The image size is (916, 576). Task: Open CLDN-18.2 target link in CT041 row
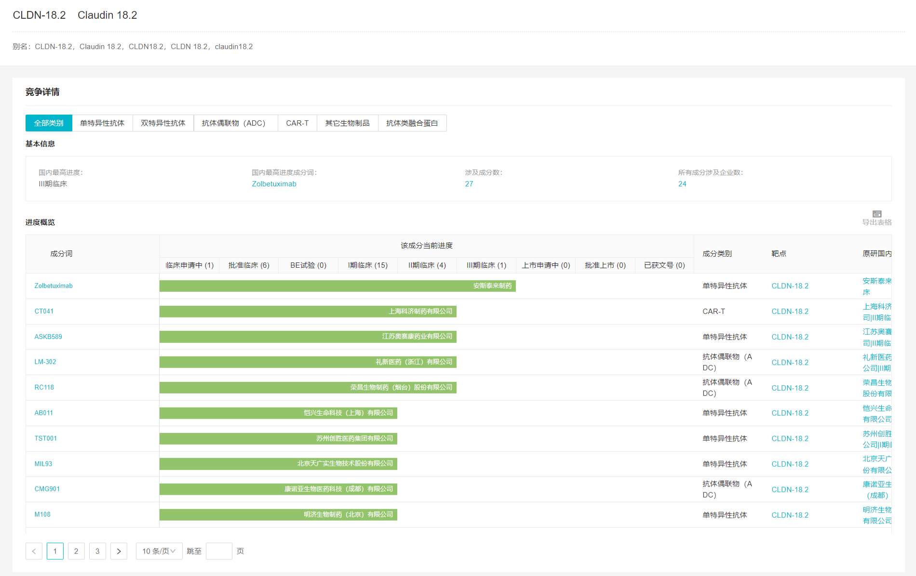(790, 312)
